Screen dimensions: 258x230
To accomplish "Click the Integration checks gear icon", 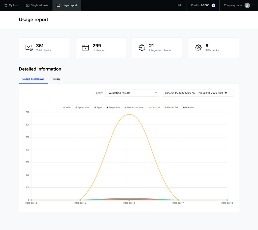I will 142,48.
